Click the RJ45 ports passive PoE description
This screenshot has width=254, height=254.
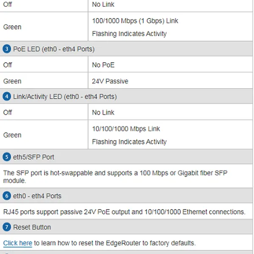point(124,212)
